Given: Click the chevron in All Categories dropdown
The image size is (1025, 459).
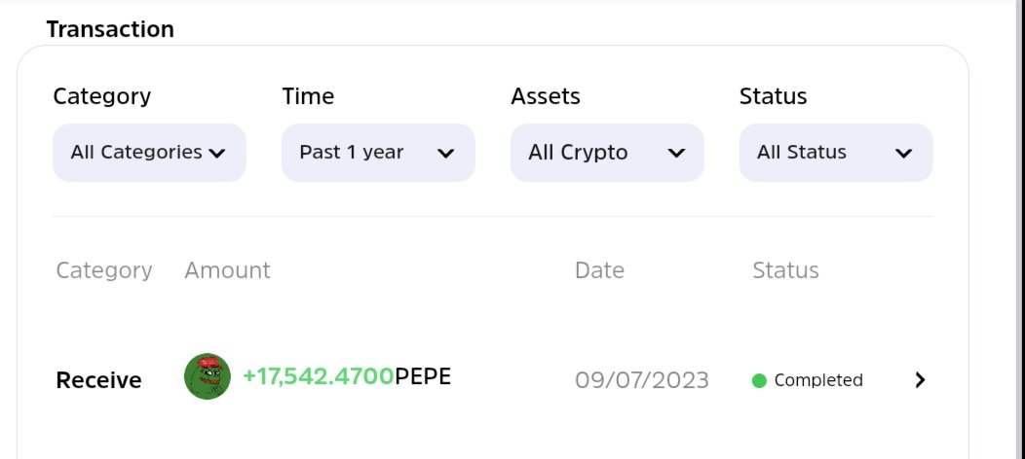Looking at the screenshot, I should point(216,154).
